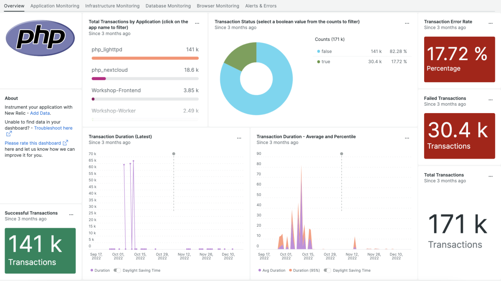Click external link icon after rate this dashboard

pos(65,143)
